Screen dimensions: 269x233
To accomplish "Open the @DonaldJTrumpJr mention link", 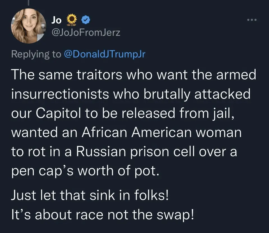I will [x=105, y=54].
